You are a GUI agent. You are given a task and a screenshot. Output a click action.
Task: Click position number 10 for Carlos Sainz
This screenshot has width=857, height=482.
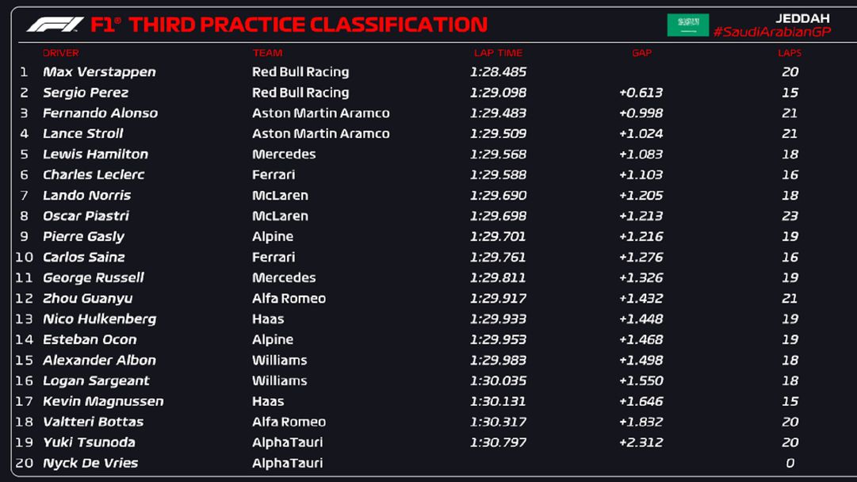pyautogui.click(x=25, y=258)
